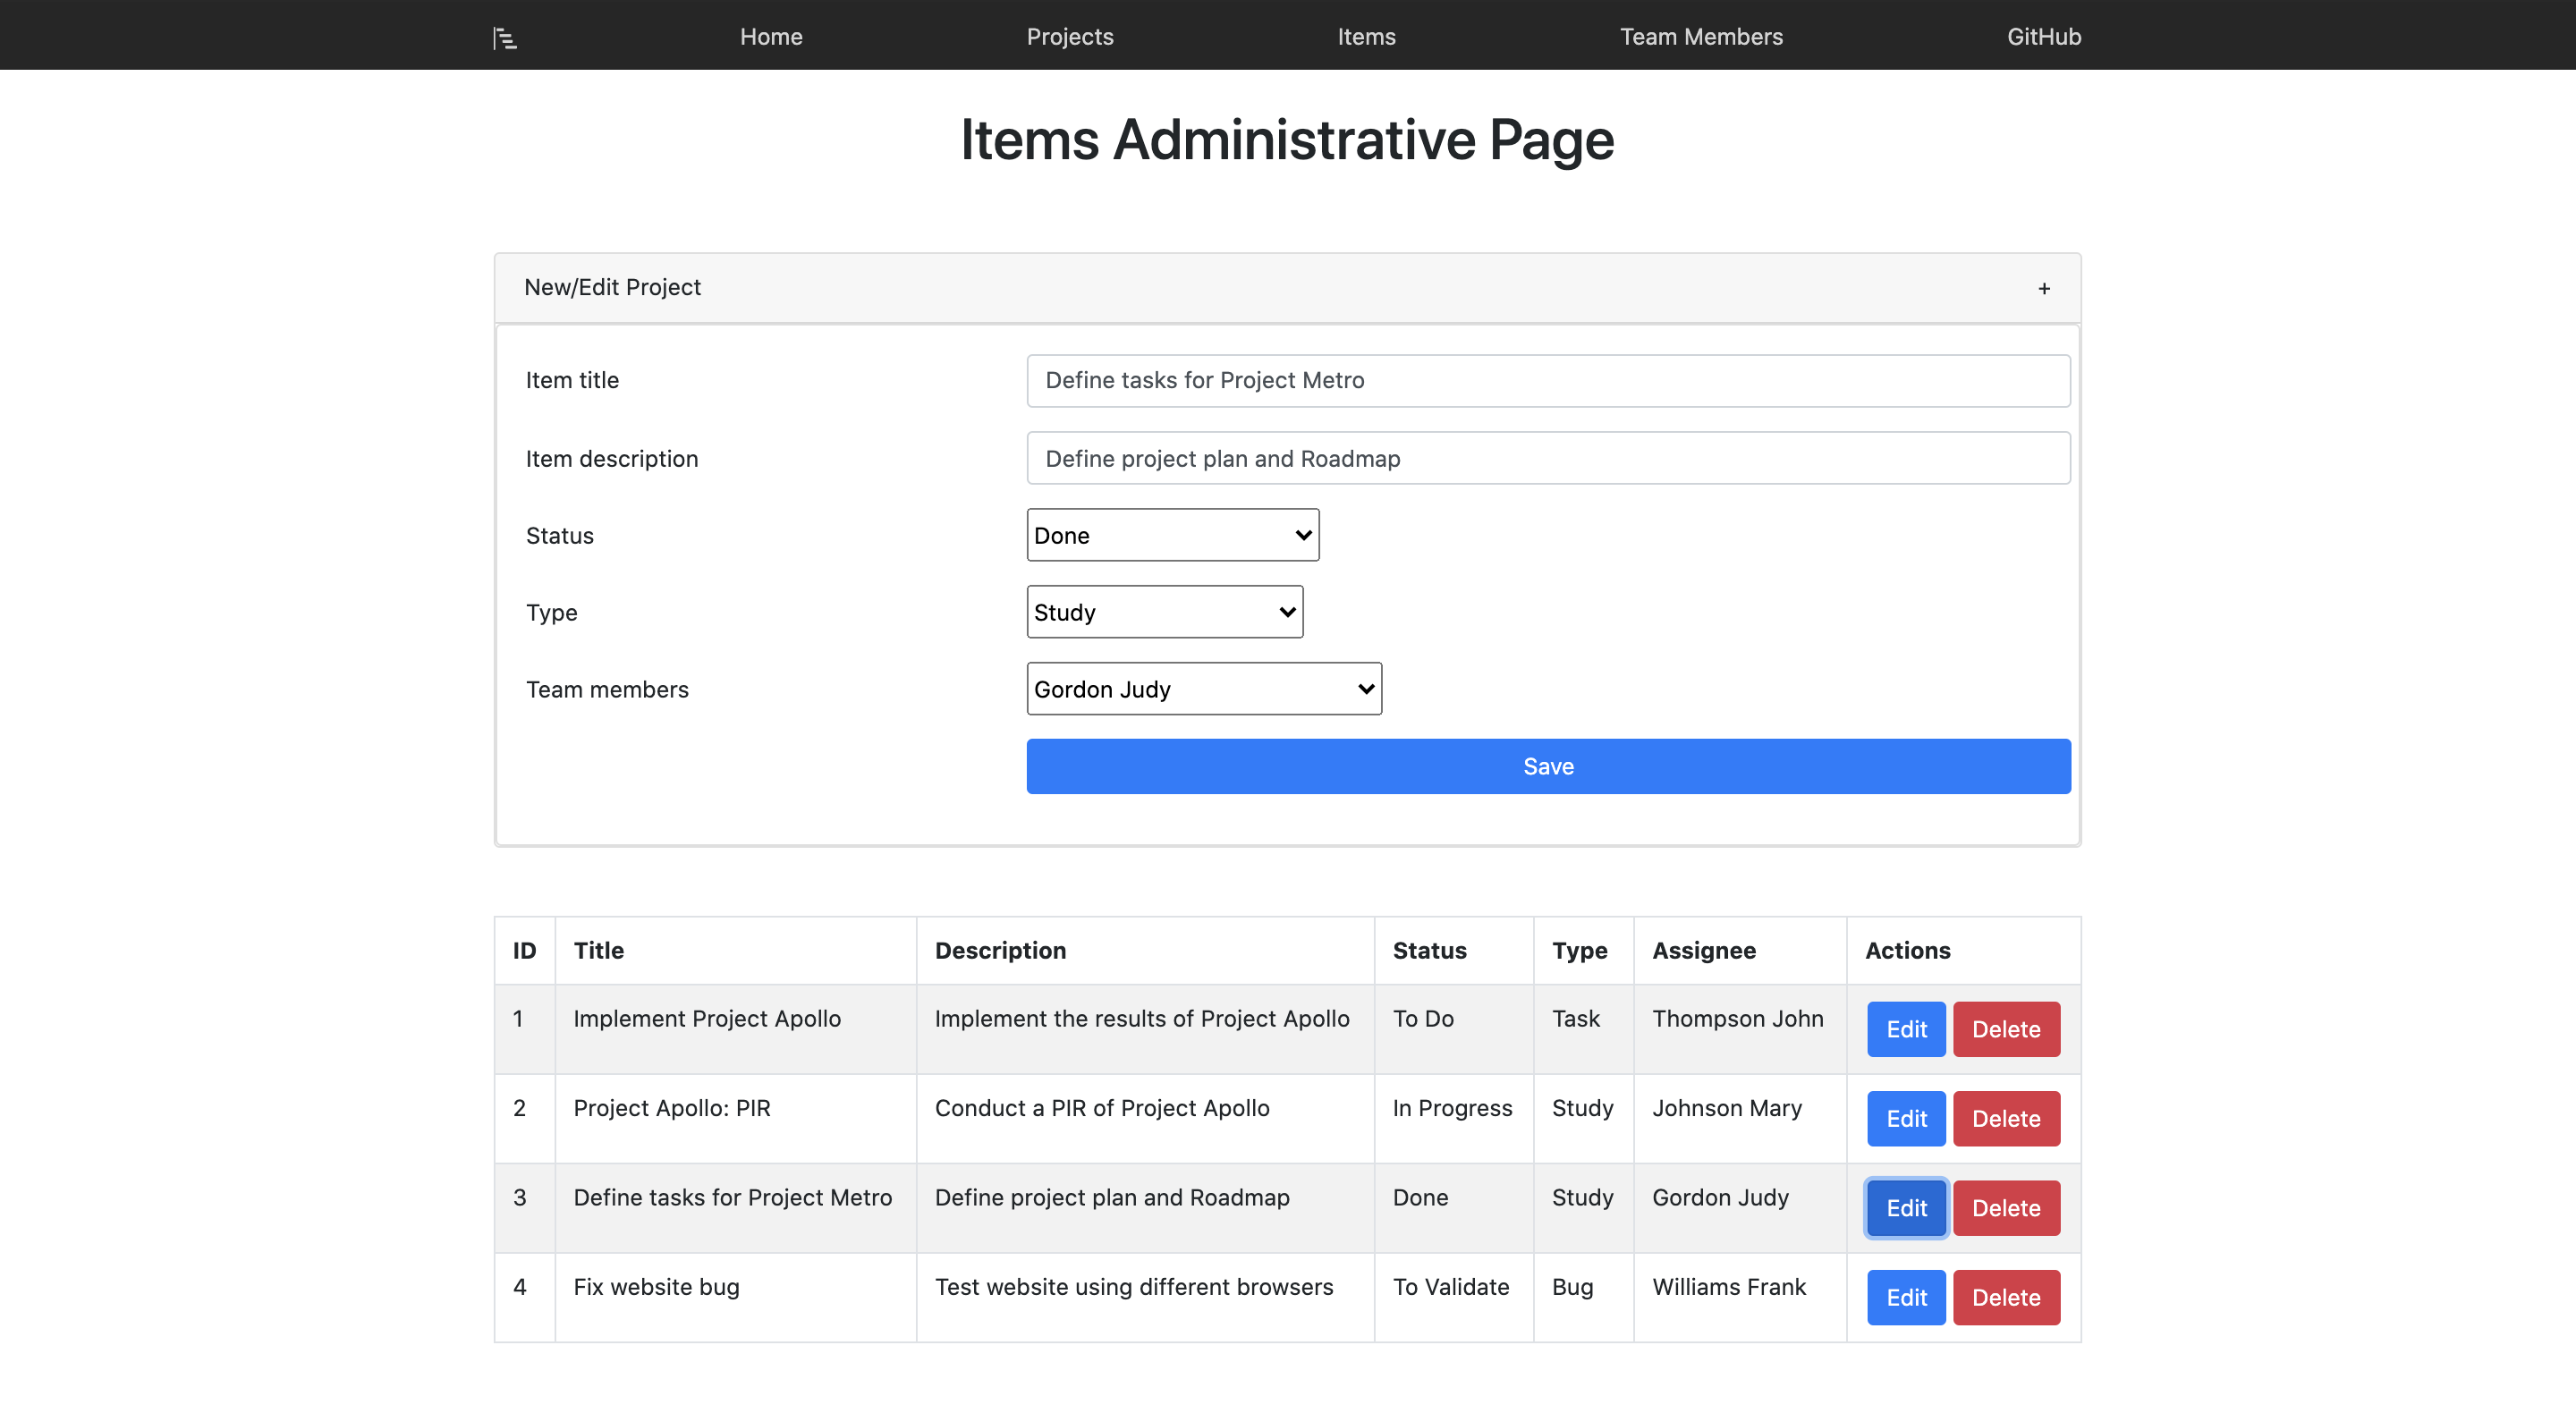Navigate to the Items page
This screenshot has width=2576, height=1413.
click(x=1366, y=36)
